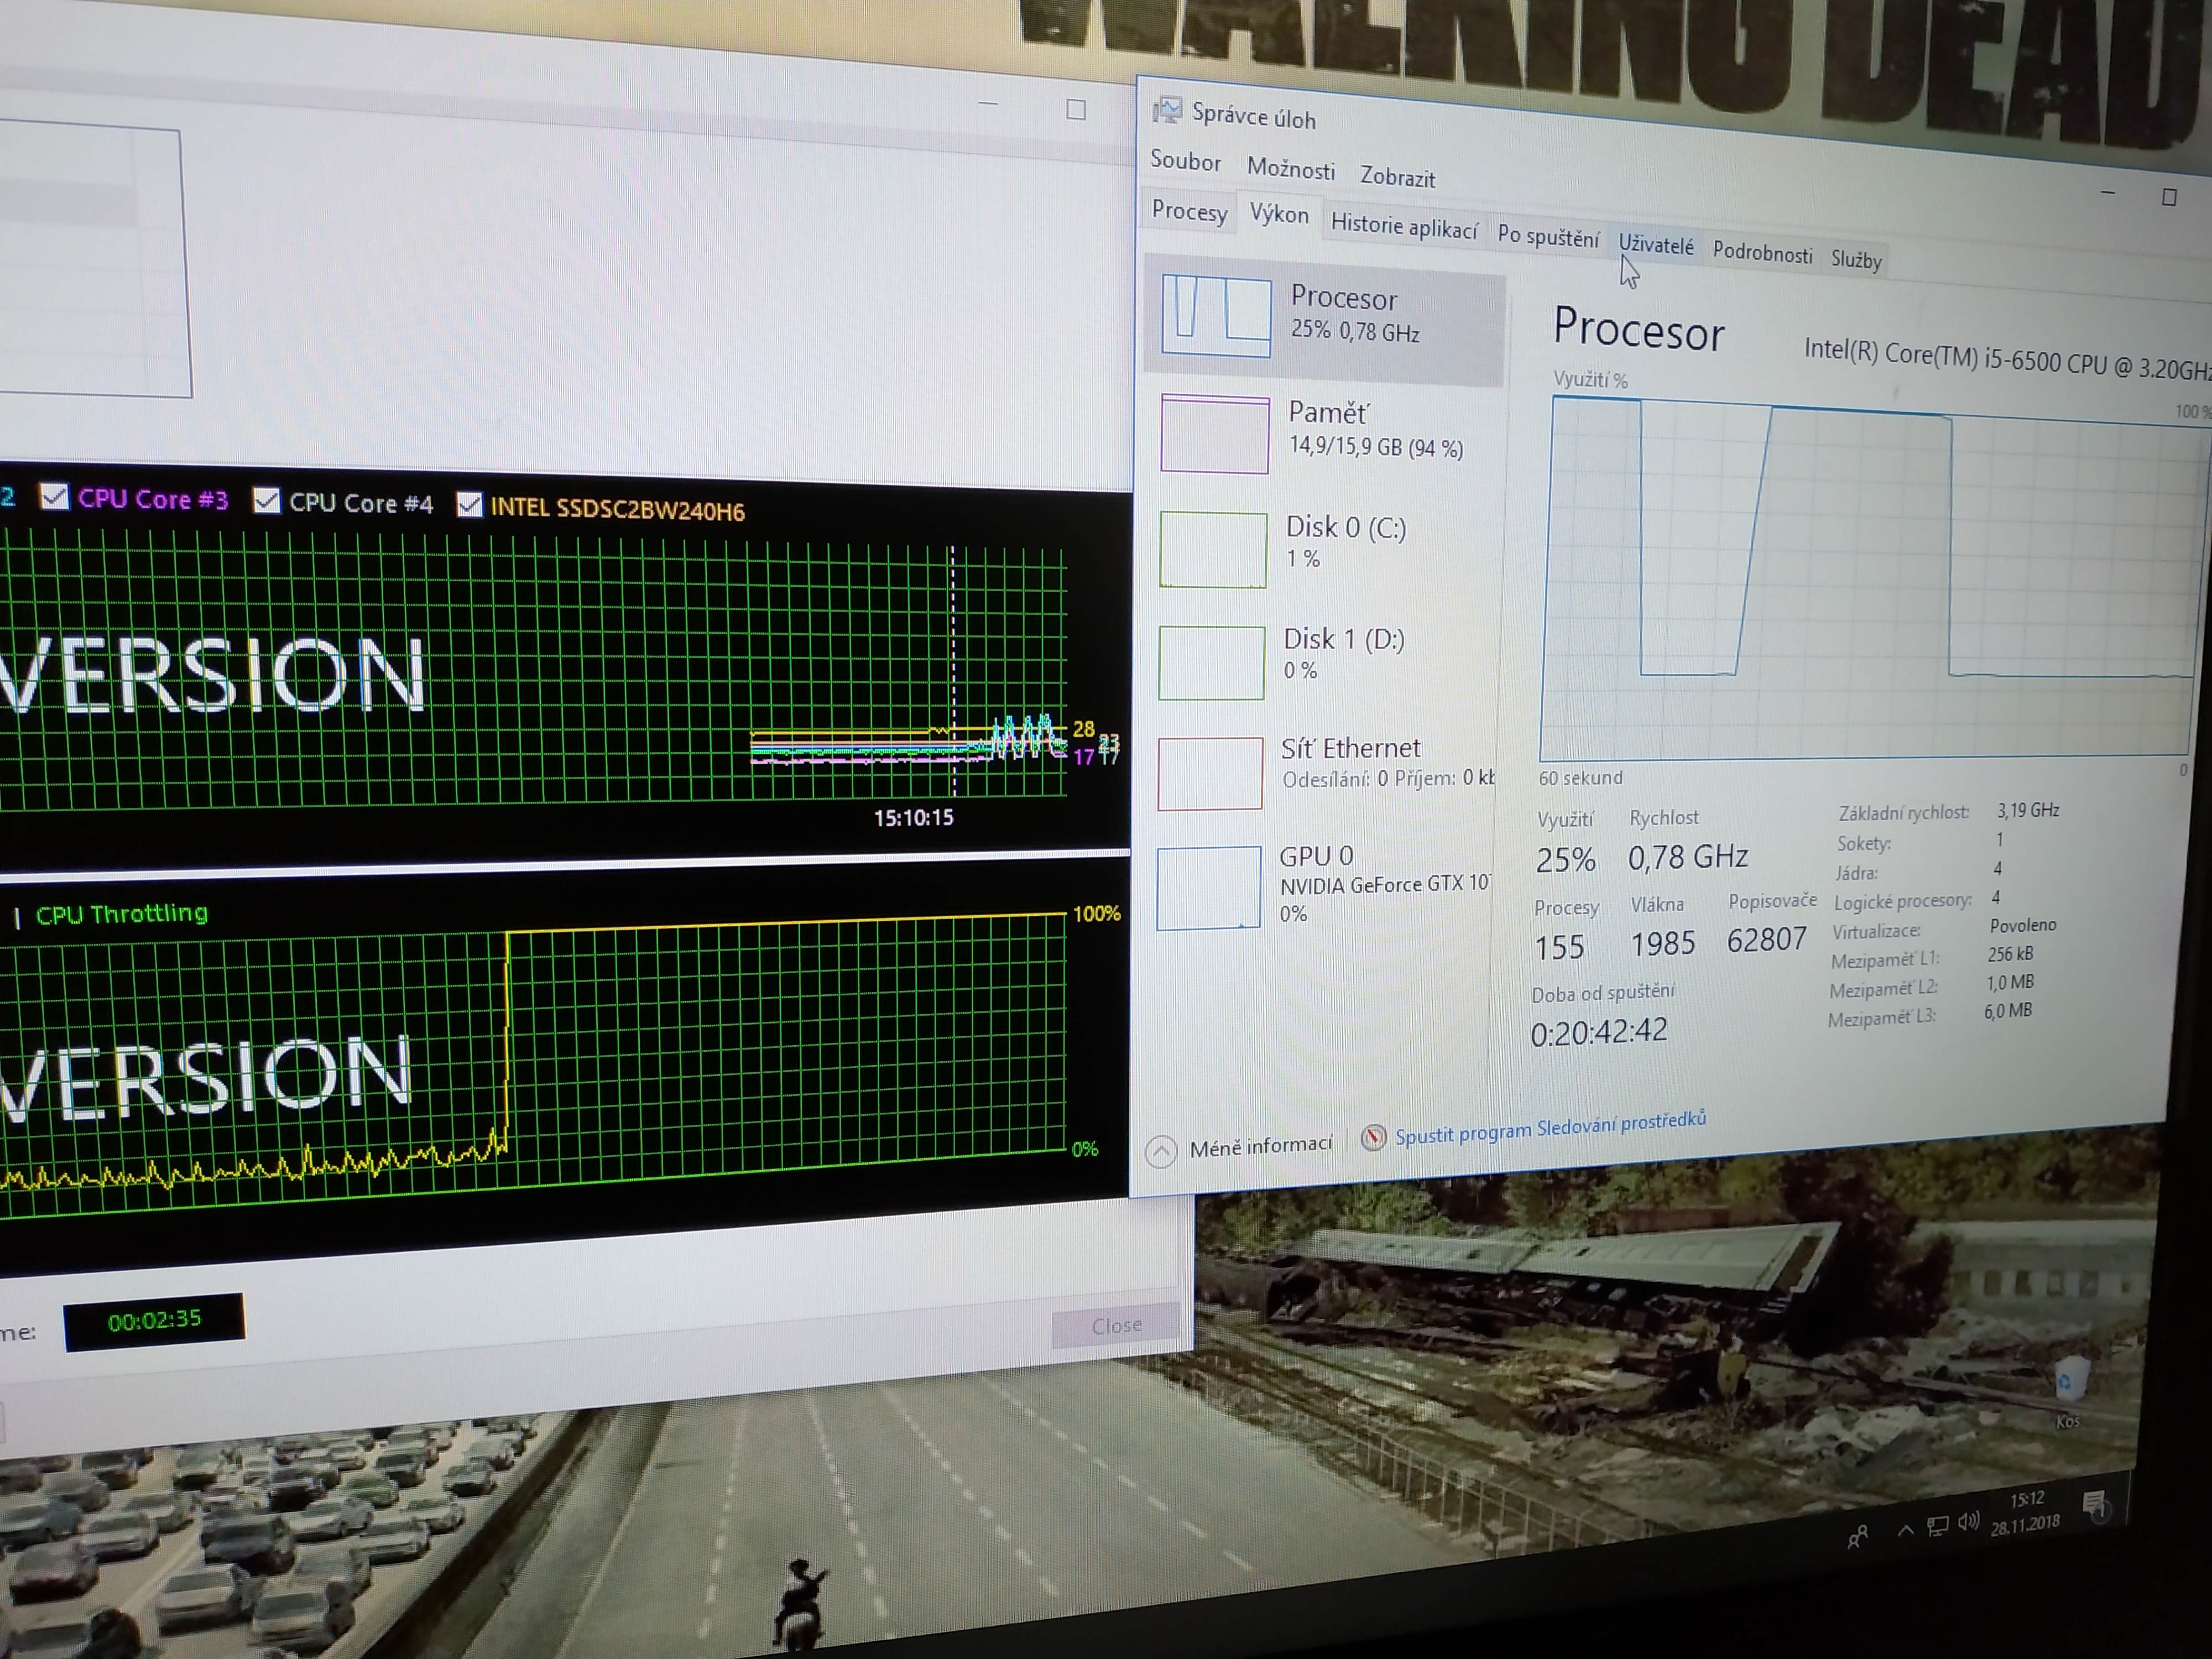Image resolution: width=2212 pixels, height=1659 pixels.
Task: Uncheck the CPU Core #3 checkbox
Action: tap(54, 496)
